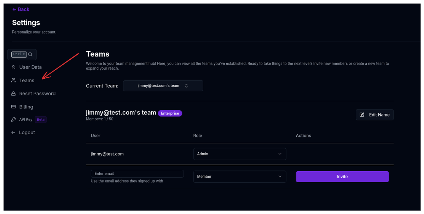Click the User Data person icon
The height and width of the screenshot is (214, 424).
13,67
